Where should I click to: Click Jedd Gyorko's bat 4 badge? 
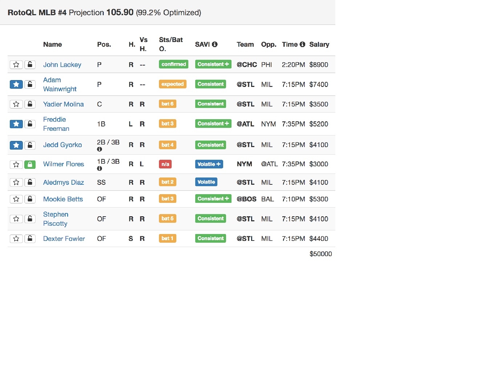click(x=167, y=145)
